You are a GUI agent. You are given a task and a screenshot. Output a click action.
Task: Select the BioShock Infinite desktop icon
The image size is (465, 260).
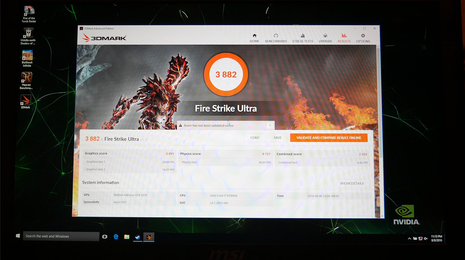[27, 58]
